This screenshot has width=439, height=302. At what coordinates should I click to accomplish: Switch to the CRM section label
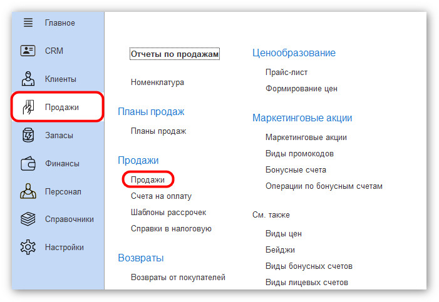coord(54,51)
